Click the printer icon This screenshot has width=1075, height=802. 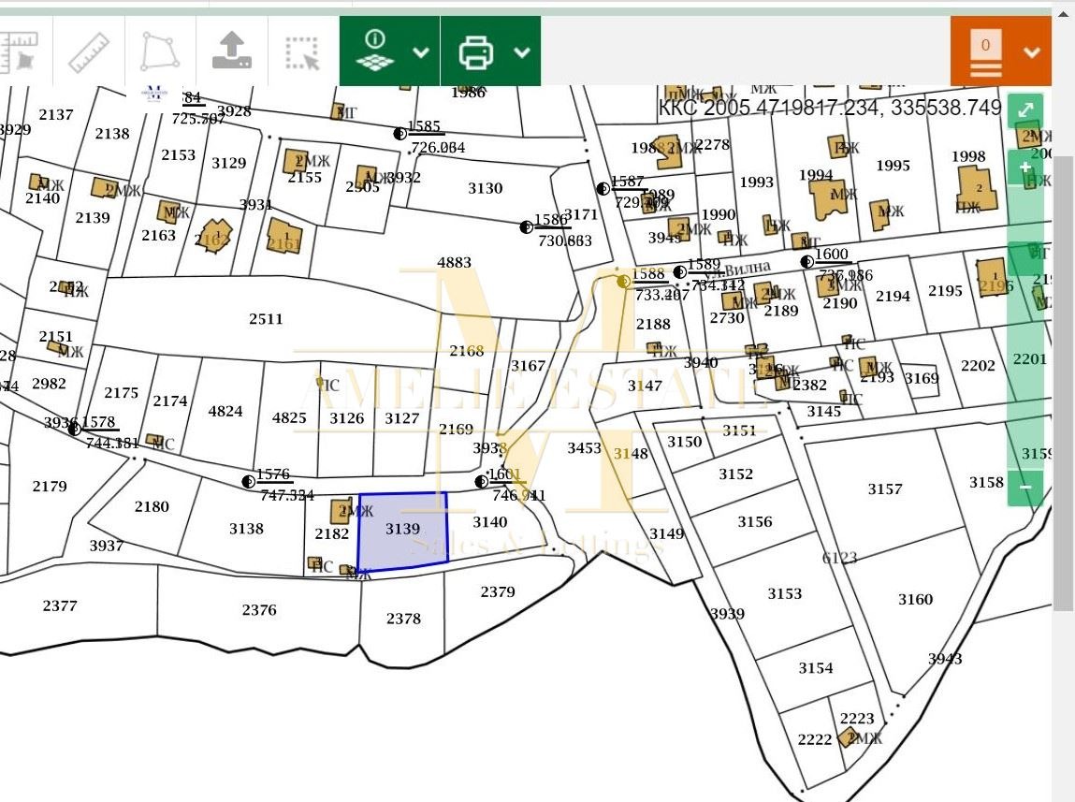pos(476,51)
